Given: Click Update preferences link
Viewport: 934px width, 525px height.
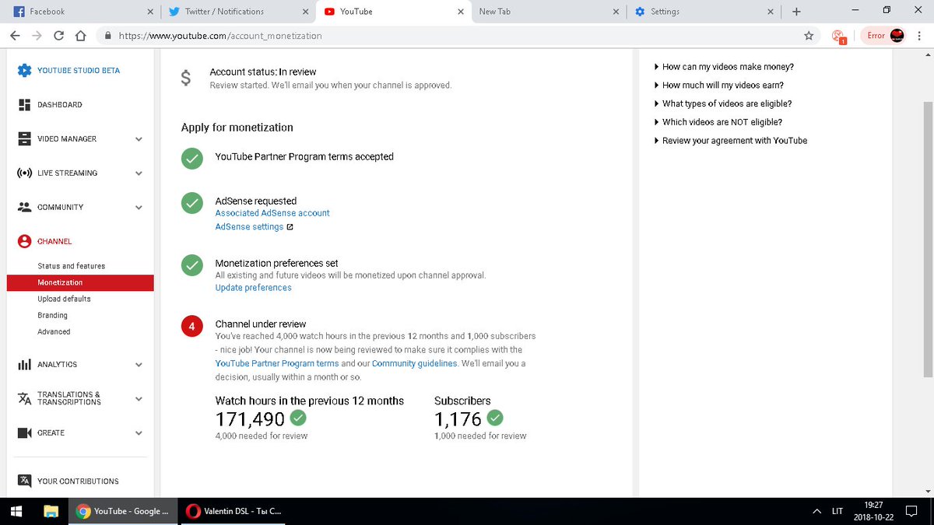Looking at the screenshot, I should 253,288.
